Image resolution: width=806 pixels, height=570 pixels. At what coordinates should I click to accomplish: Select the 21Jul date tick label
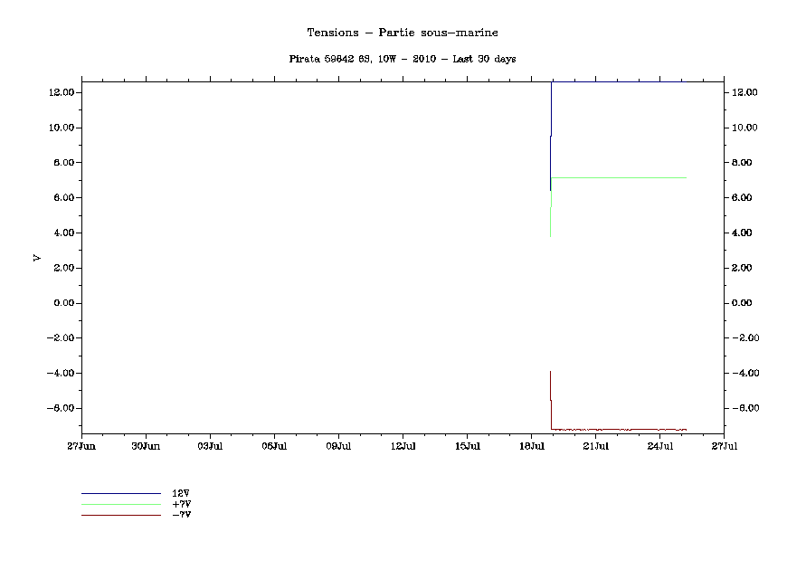tap(595, 446)
